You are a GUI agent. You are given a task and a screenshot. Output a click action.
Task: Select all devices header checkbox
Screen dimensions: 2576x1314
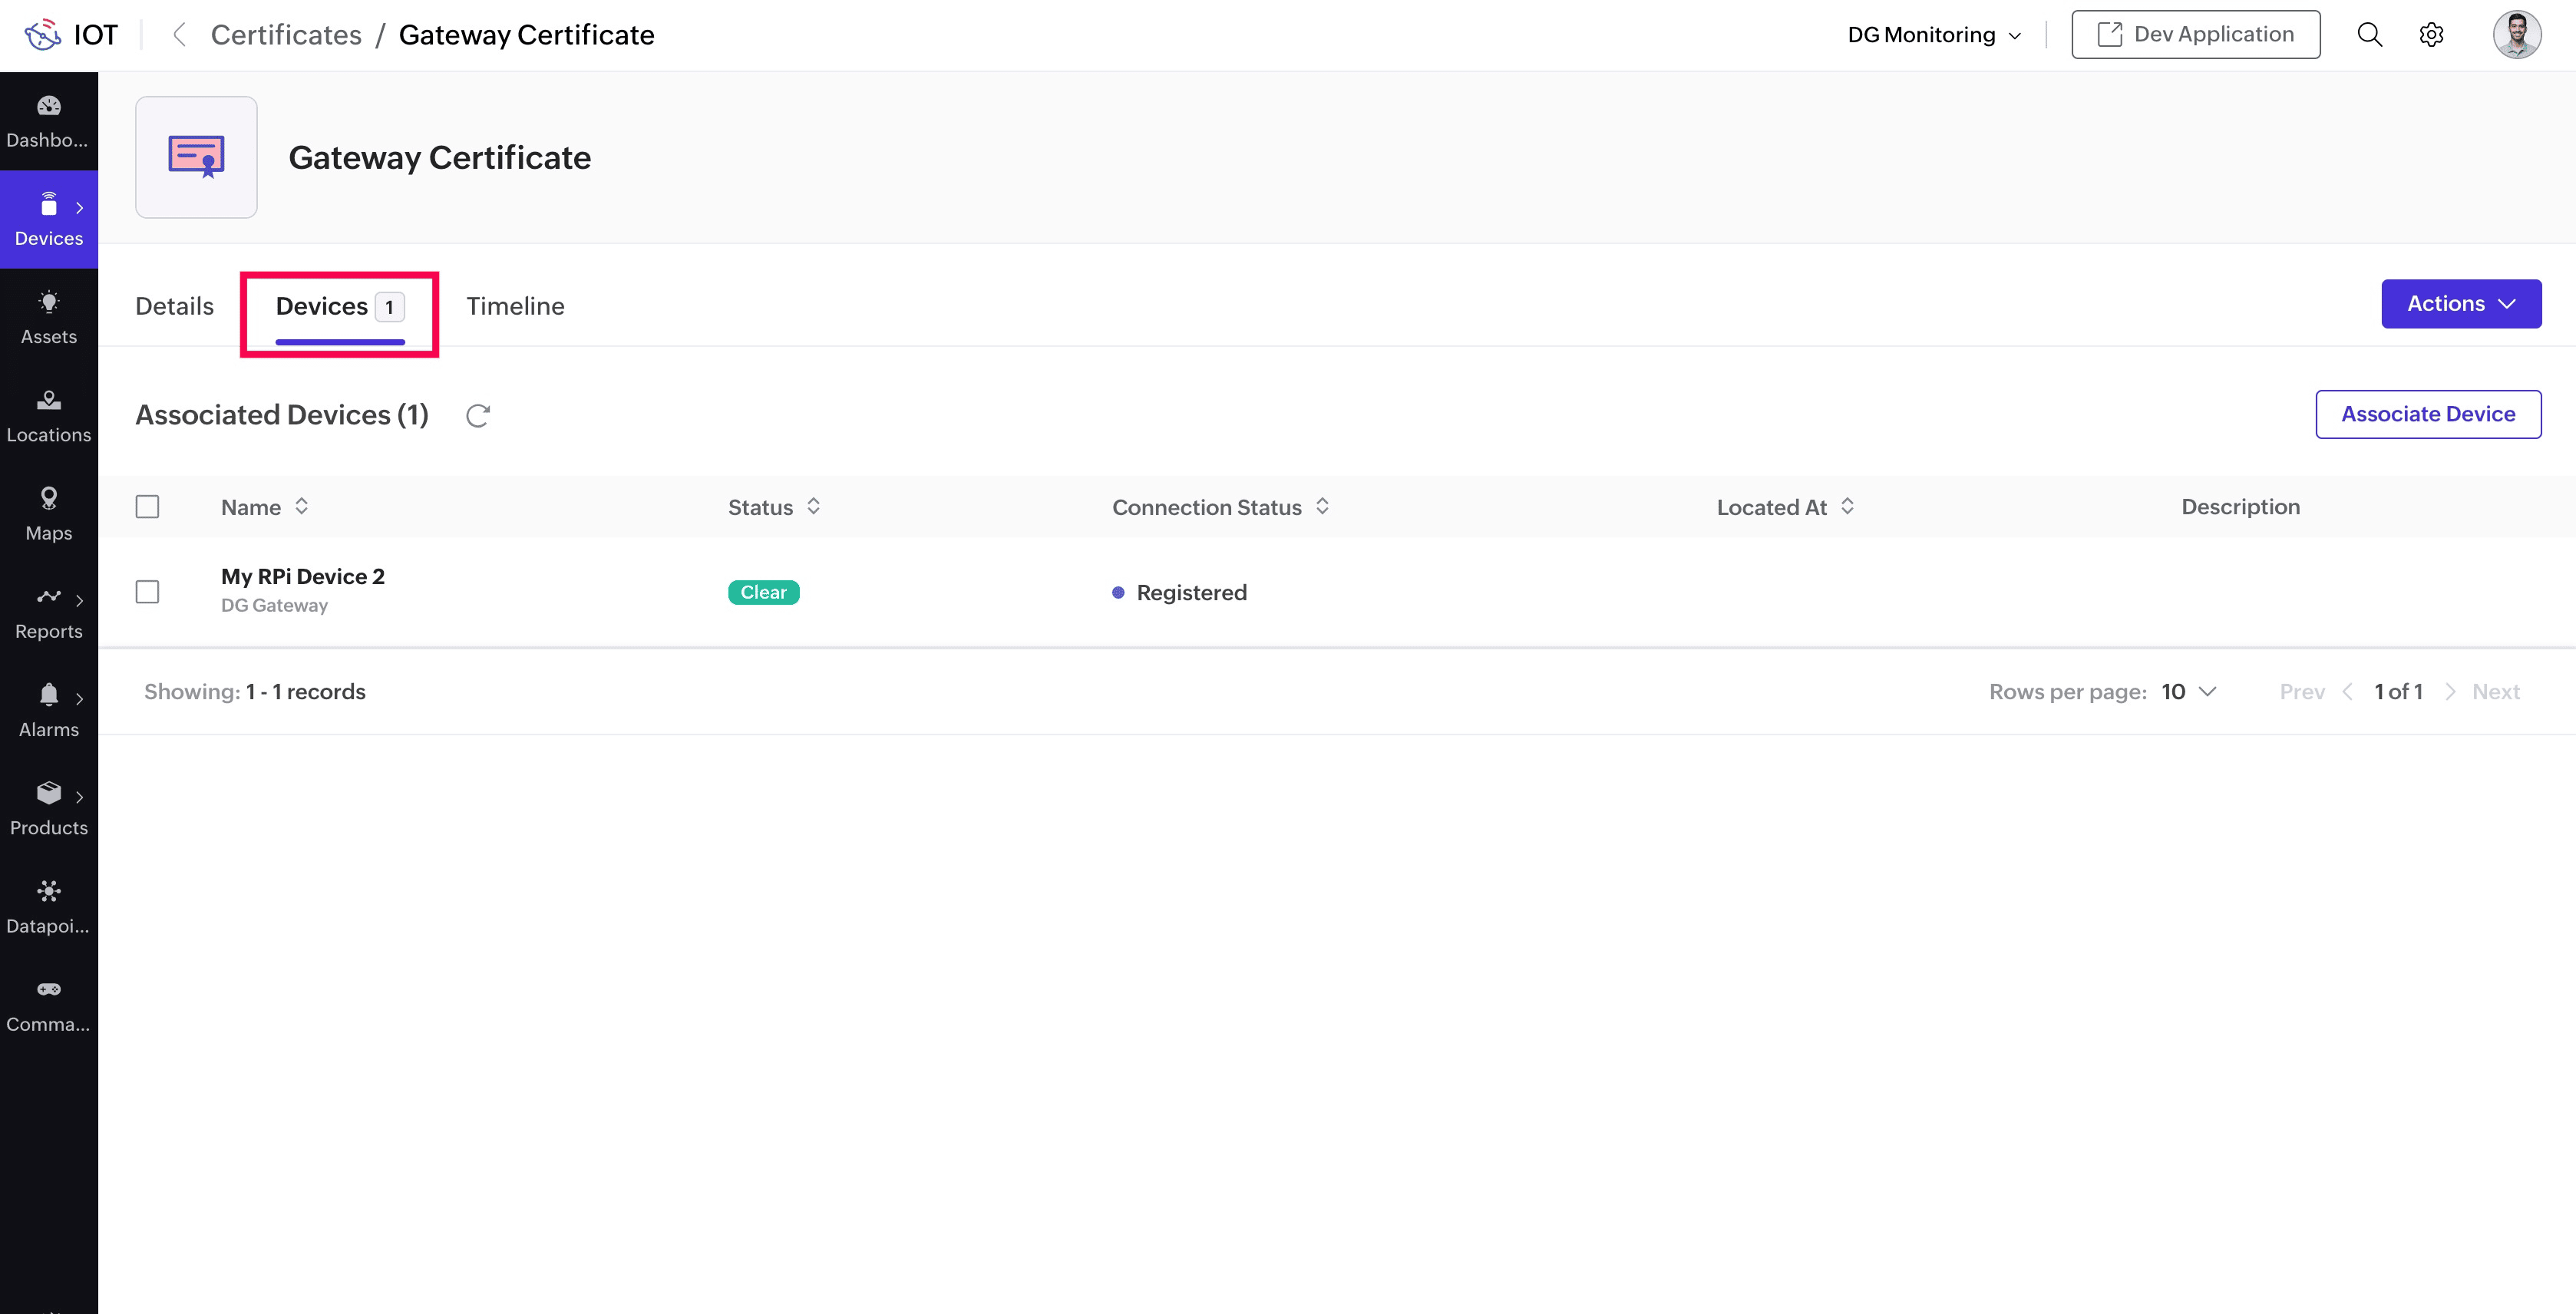[147, 507]
